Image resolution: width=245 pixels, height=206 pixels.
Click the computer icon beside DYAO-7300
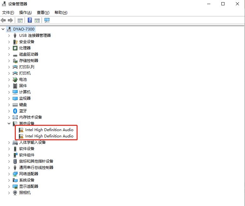pyautogui.click(x=9, y=29)
